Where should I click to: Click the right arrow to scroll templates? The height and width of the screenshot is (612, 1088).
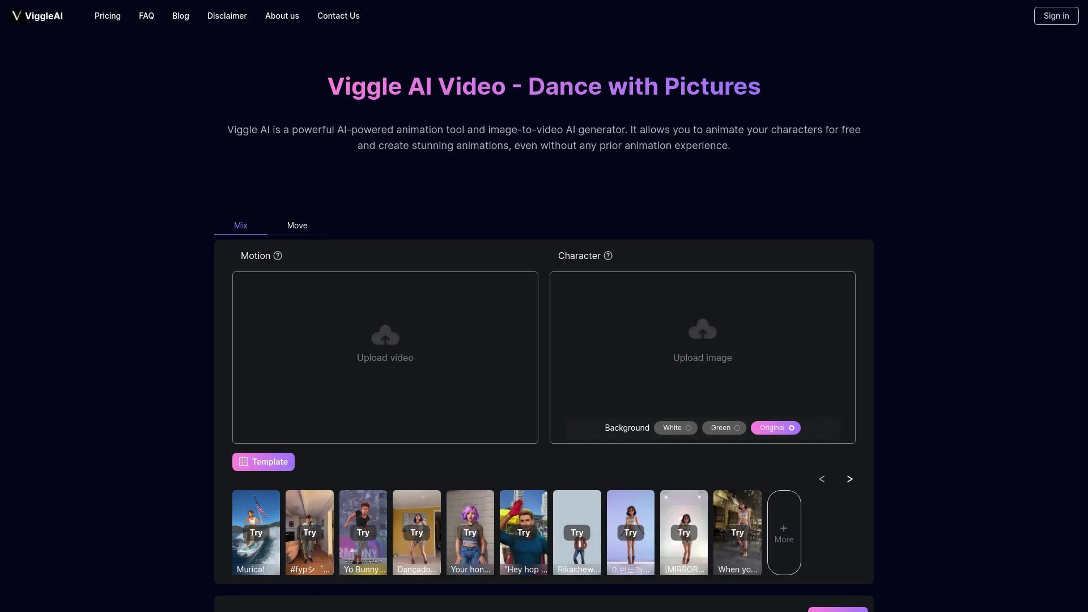pyautogui.click(x=849, y=479)
